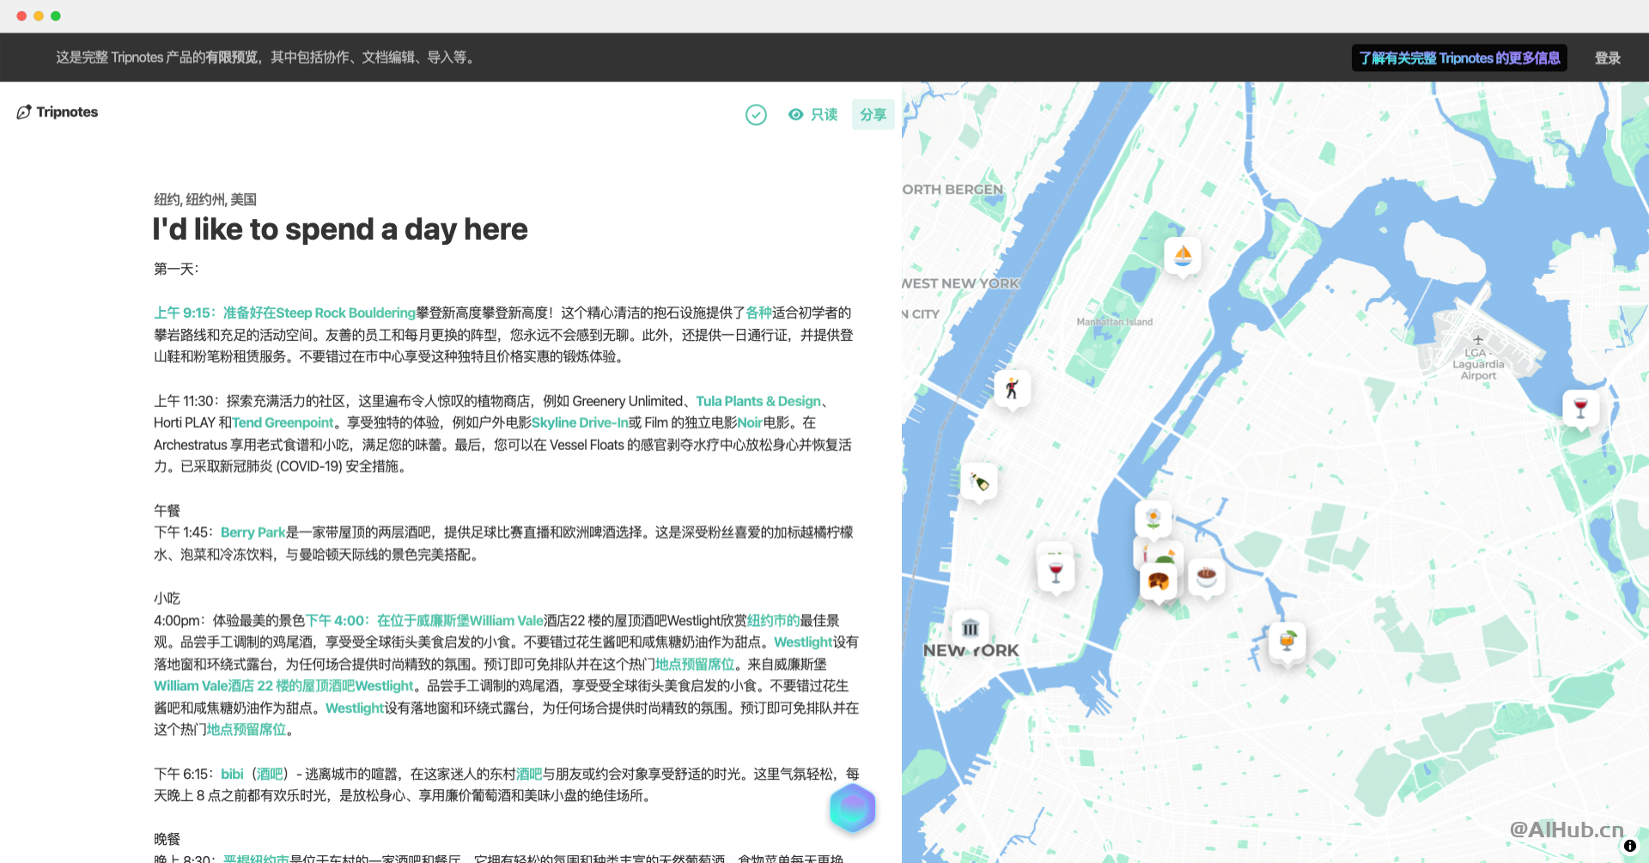Click the red close window button
The image size is (1649, 863).
[x=21, y=15]
